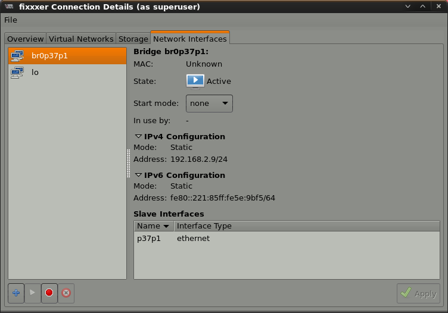Delete the interface with the red X icon
Viewport: 448px width, 313px height.
click(66, 293)
